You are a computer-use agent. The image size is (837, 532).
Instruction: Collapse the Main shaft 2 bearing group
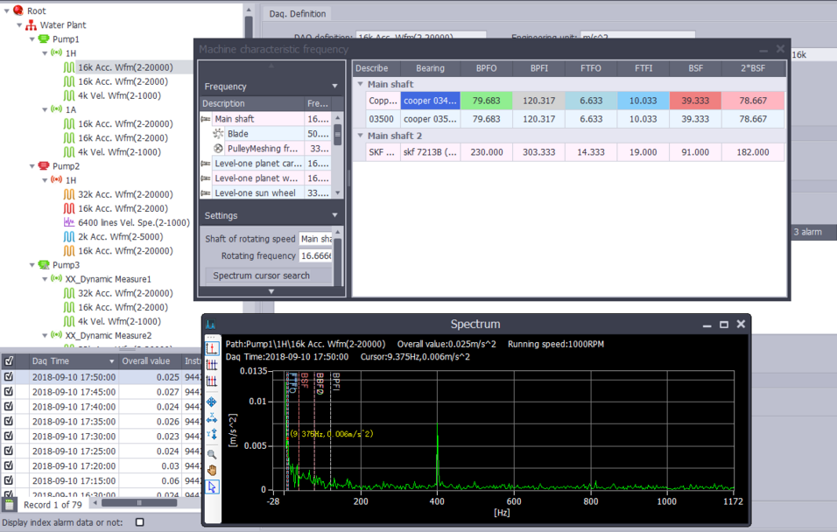[x=360, y=136]
